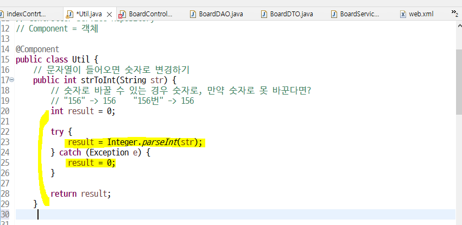The width and height of the screenshot is (462, 225).
Task: Click the '// Component = 객체' comment
Action: tap(57, 29)
